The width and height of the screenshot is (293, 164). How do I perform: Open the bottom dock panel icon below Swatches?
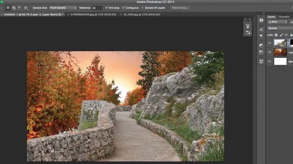click(261, 61)
